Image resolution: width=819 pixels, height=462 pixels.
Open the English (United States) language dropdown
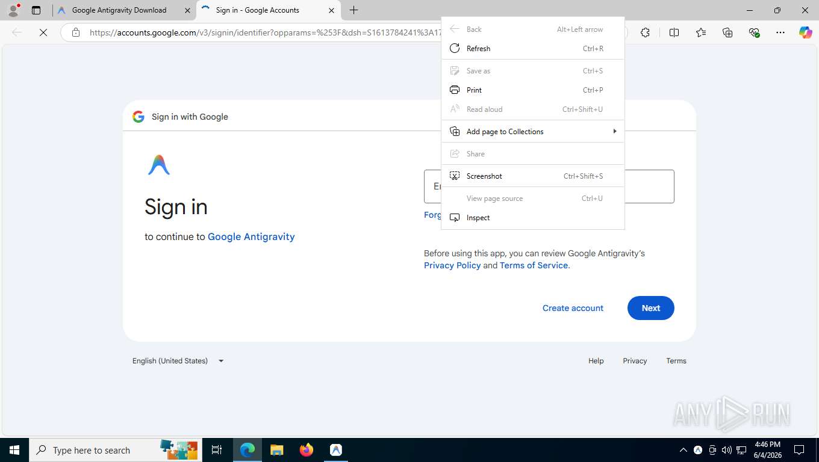(x=178, y=361)
